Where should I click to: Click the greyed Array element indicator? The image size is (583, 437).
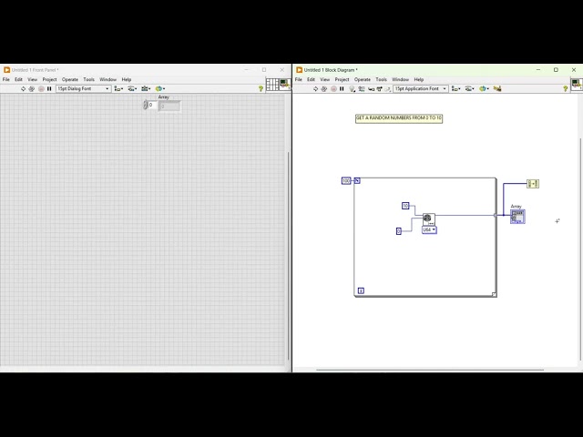point(169,107)
